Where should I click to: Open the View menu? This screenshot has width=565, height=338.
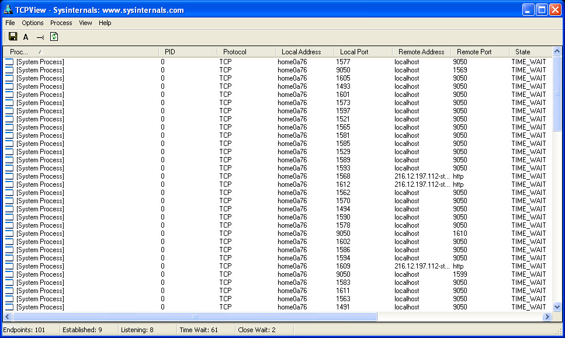[x=85, y=23]
